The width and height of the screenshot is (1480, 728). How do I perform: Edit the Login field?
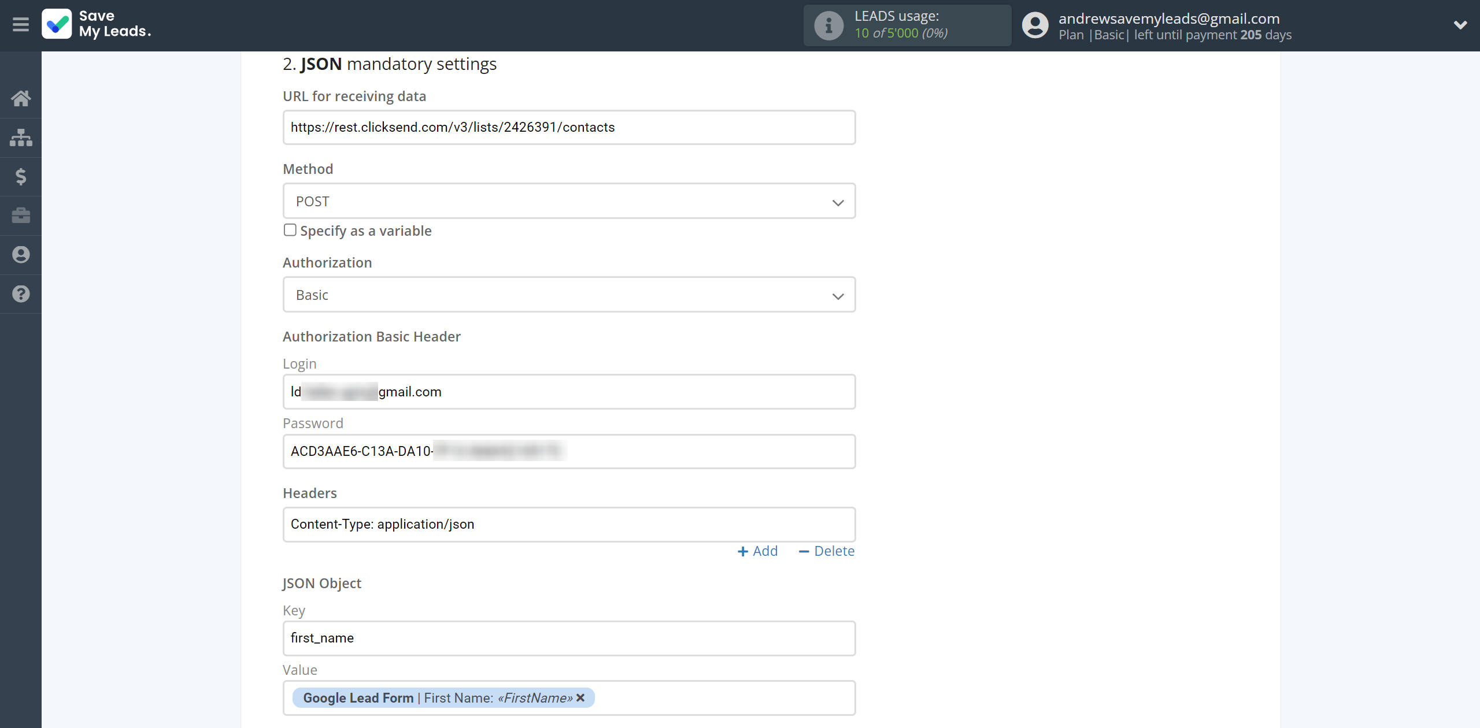pos(569,392)
